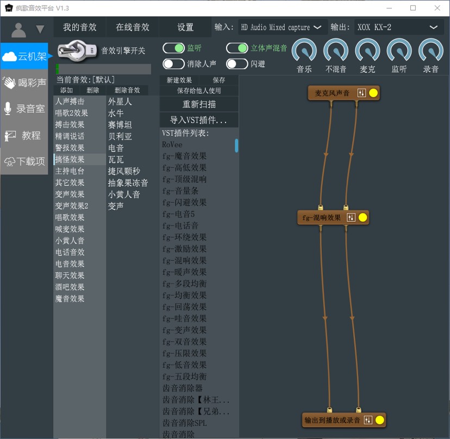The height and width of the screenshot is (439, 450).
Task: Click the 保存 save button
Action: click(x=218, y=80)
